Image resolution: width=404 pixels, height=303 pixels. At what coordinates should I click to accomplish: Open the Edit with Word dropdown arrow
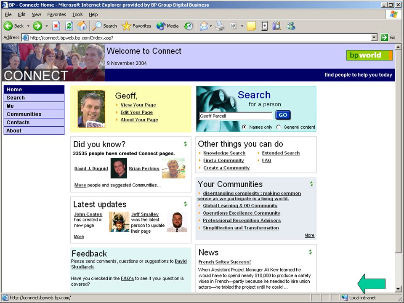pos(242,26)
